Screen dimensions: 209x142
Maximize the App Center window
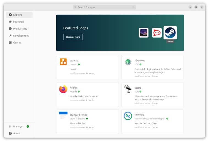(x=196, y=7)
